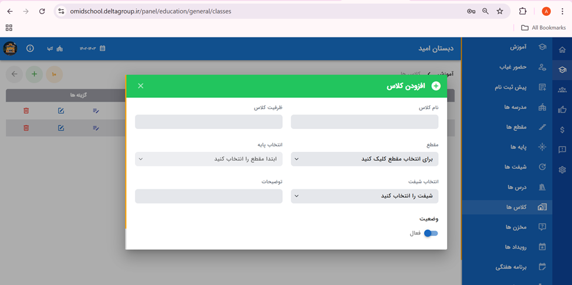
Task: Click the password key icon in address bar
Action: [x=471, y=11]
